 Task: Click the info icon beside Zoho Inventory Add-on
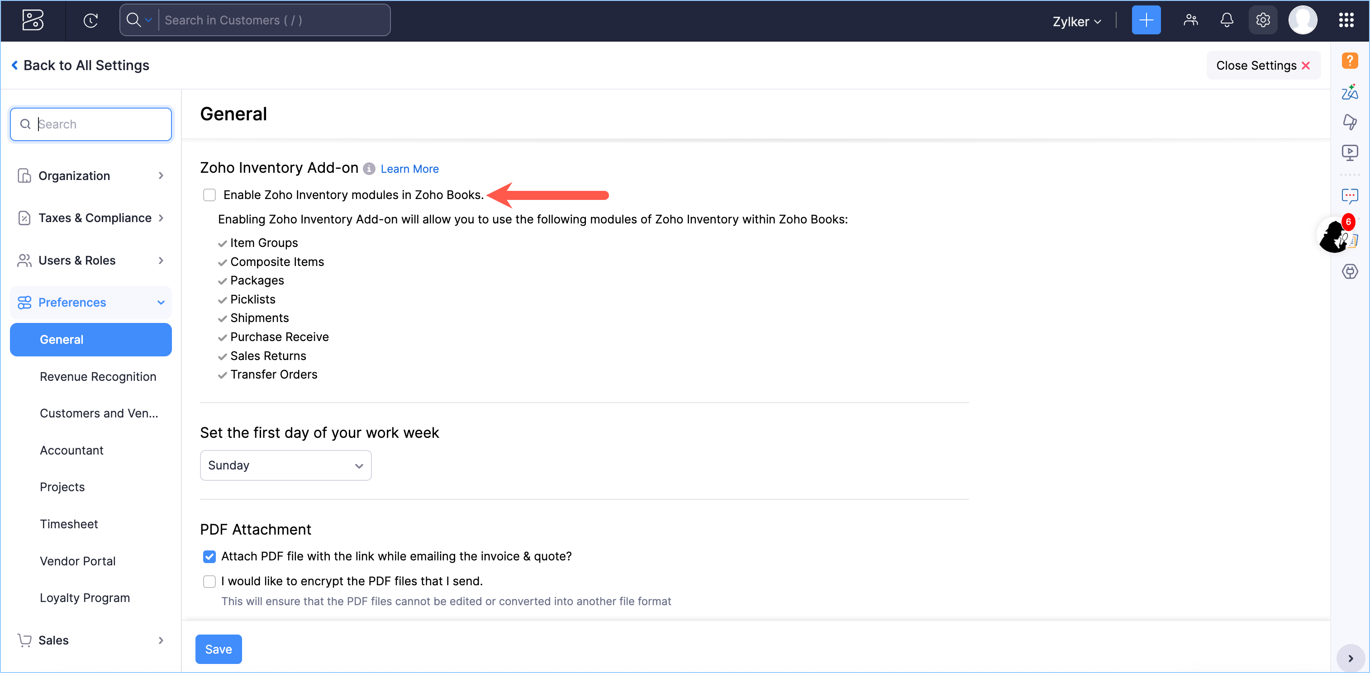(x=369, y=169)
